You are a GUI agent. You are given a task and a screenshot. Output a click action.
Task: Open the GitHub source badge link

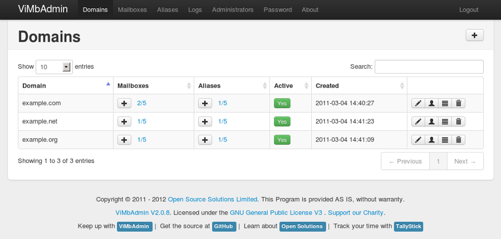pyautogui.click(x=224, y=226)
